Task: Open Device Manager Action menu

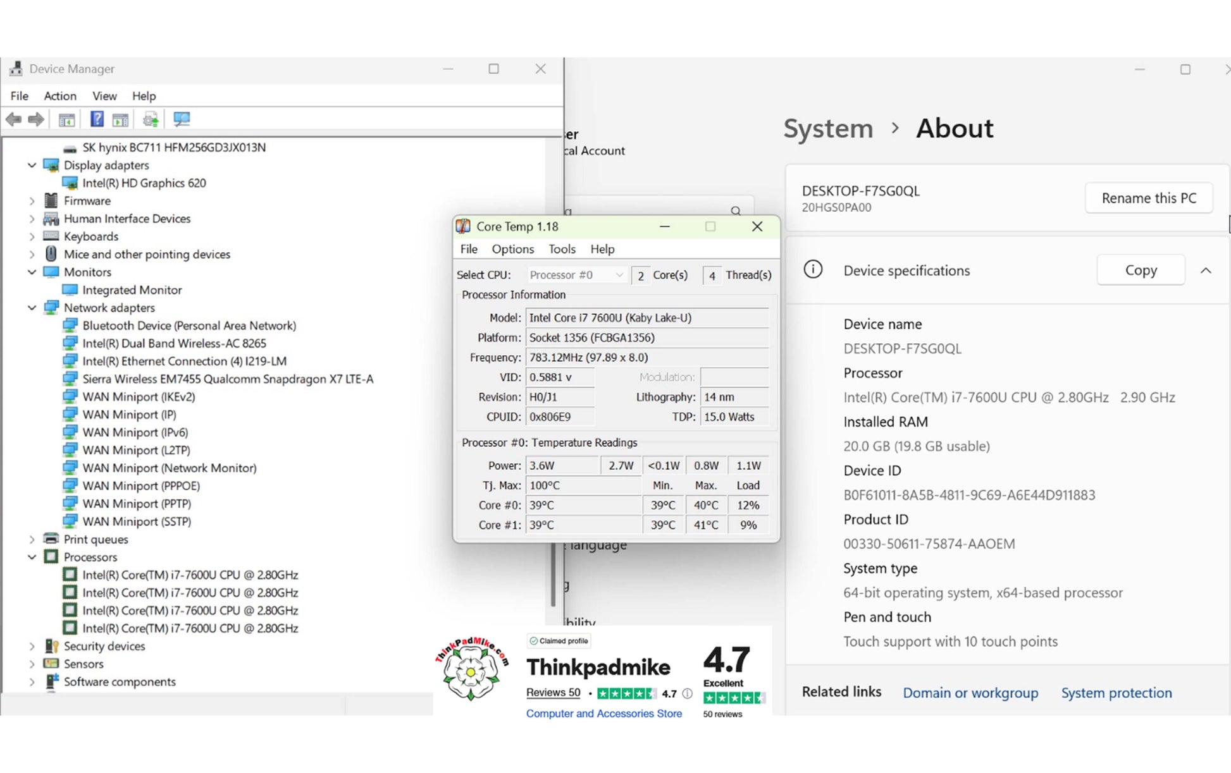Action: [60, 96]
